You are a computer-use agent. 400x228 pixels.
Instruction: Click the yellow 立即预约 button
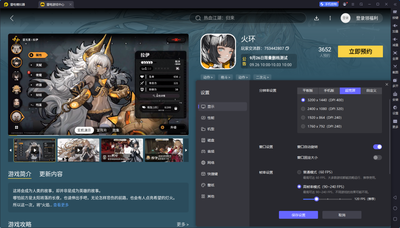click(x=360, y=51)
